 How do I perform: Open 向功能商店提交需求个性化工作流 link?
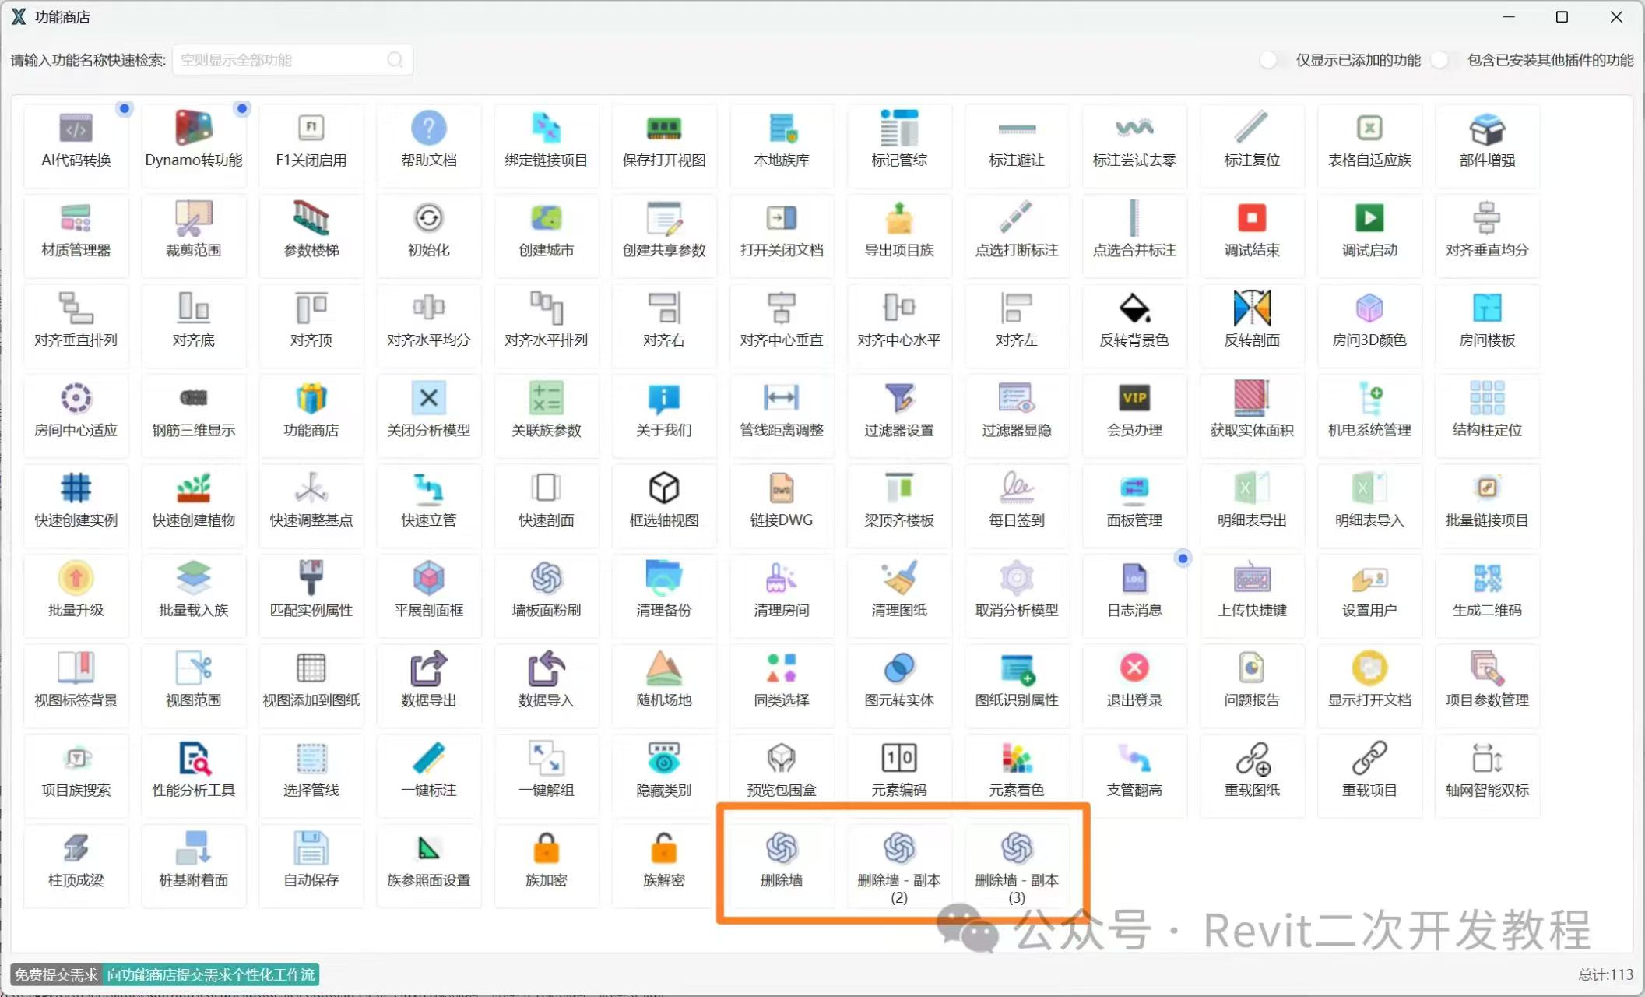[211, 974]
